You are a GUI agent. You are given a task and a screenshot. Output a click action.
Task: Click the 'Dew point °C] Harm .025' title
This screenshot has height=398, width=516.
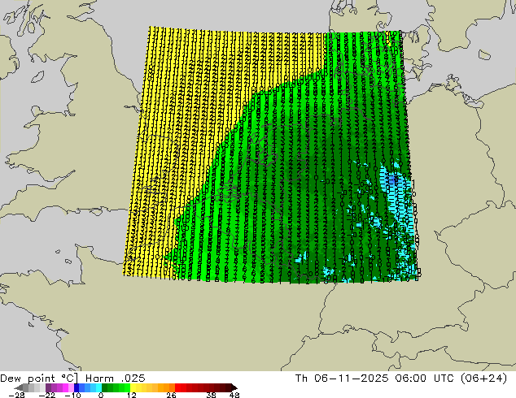point(72,379)
